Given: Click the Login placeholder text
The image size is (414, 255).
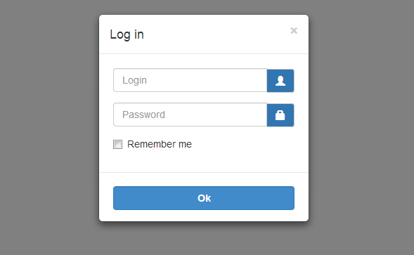Looking at the screenshot, I should click(134, 80).
